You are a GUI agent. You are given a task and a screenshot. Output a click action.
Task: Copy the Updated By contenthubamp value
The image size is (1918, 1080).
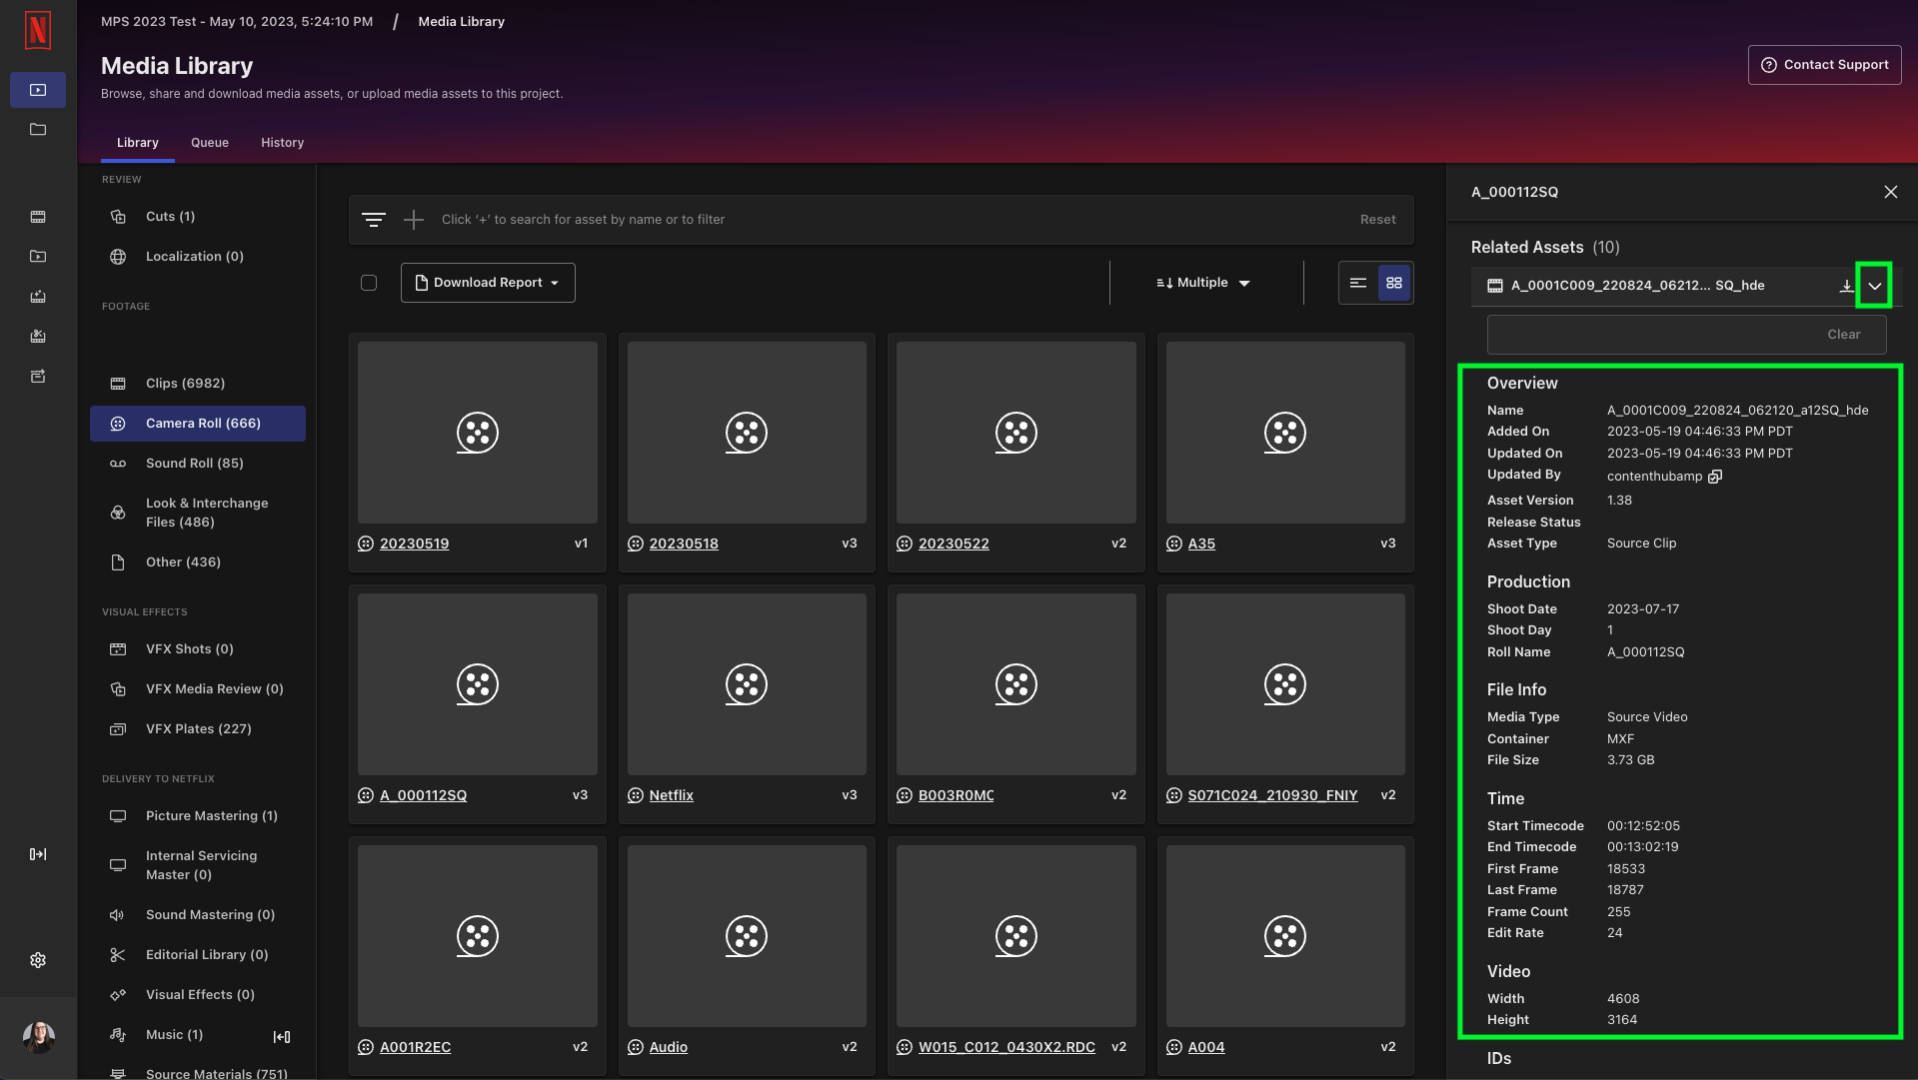click(1715, 477)
